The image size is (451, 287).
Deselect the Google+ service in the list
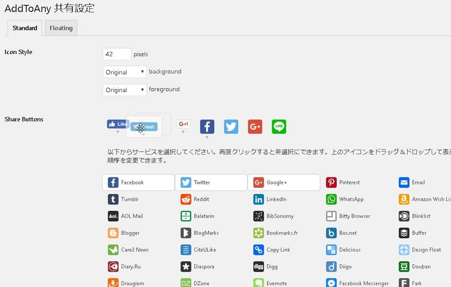coord(284,183)
